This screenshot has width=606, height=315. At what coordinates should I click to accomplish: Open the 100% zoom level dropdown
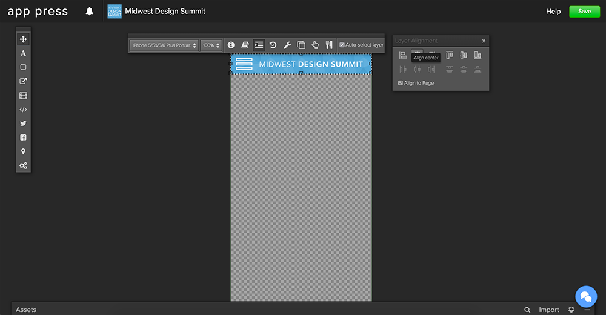[x=211, y=45]
